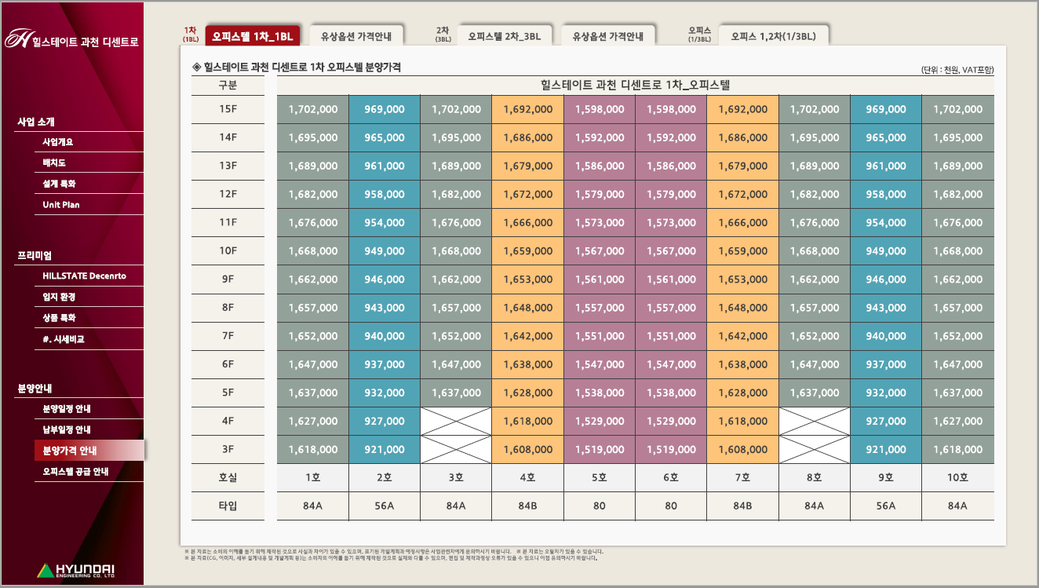Click the 사업 소개 section heading
Screen dimensions: 1039x588
[36, 122]
